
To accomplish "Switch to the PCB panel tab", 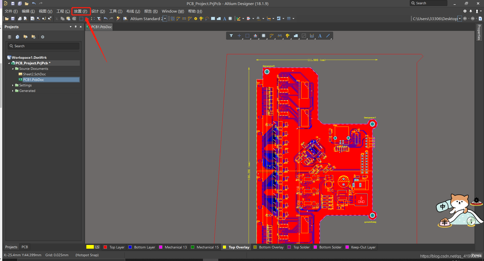I will click(x=25, y=247).
